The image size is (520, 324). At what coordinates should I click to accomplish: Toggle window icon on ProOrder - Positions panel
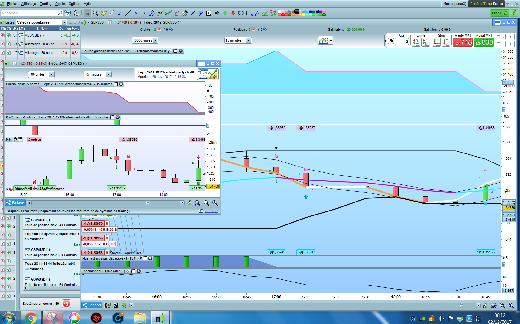point(112,117)
